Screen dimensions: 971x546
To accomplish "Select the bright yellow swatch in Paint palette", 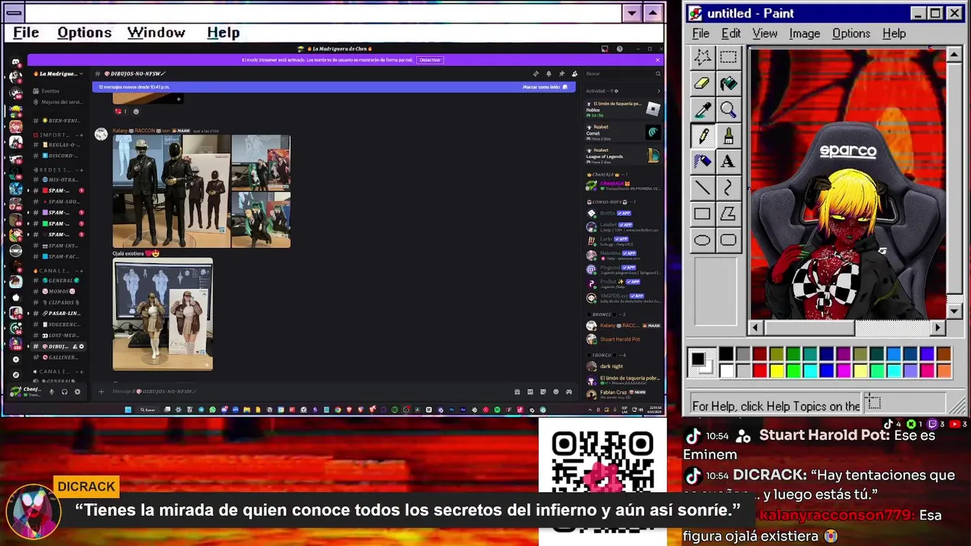I will pyautogui.click(x=776, y=370).
